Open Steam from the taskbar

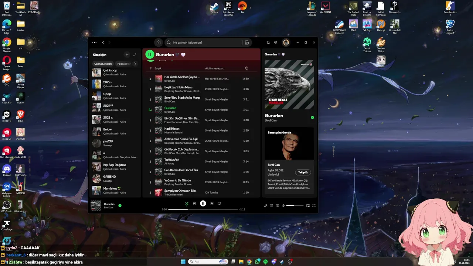click(282, 262)
